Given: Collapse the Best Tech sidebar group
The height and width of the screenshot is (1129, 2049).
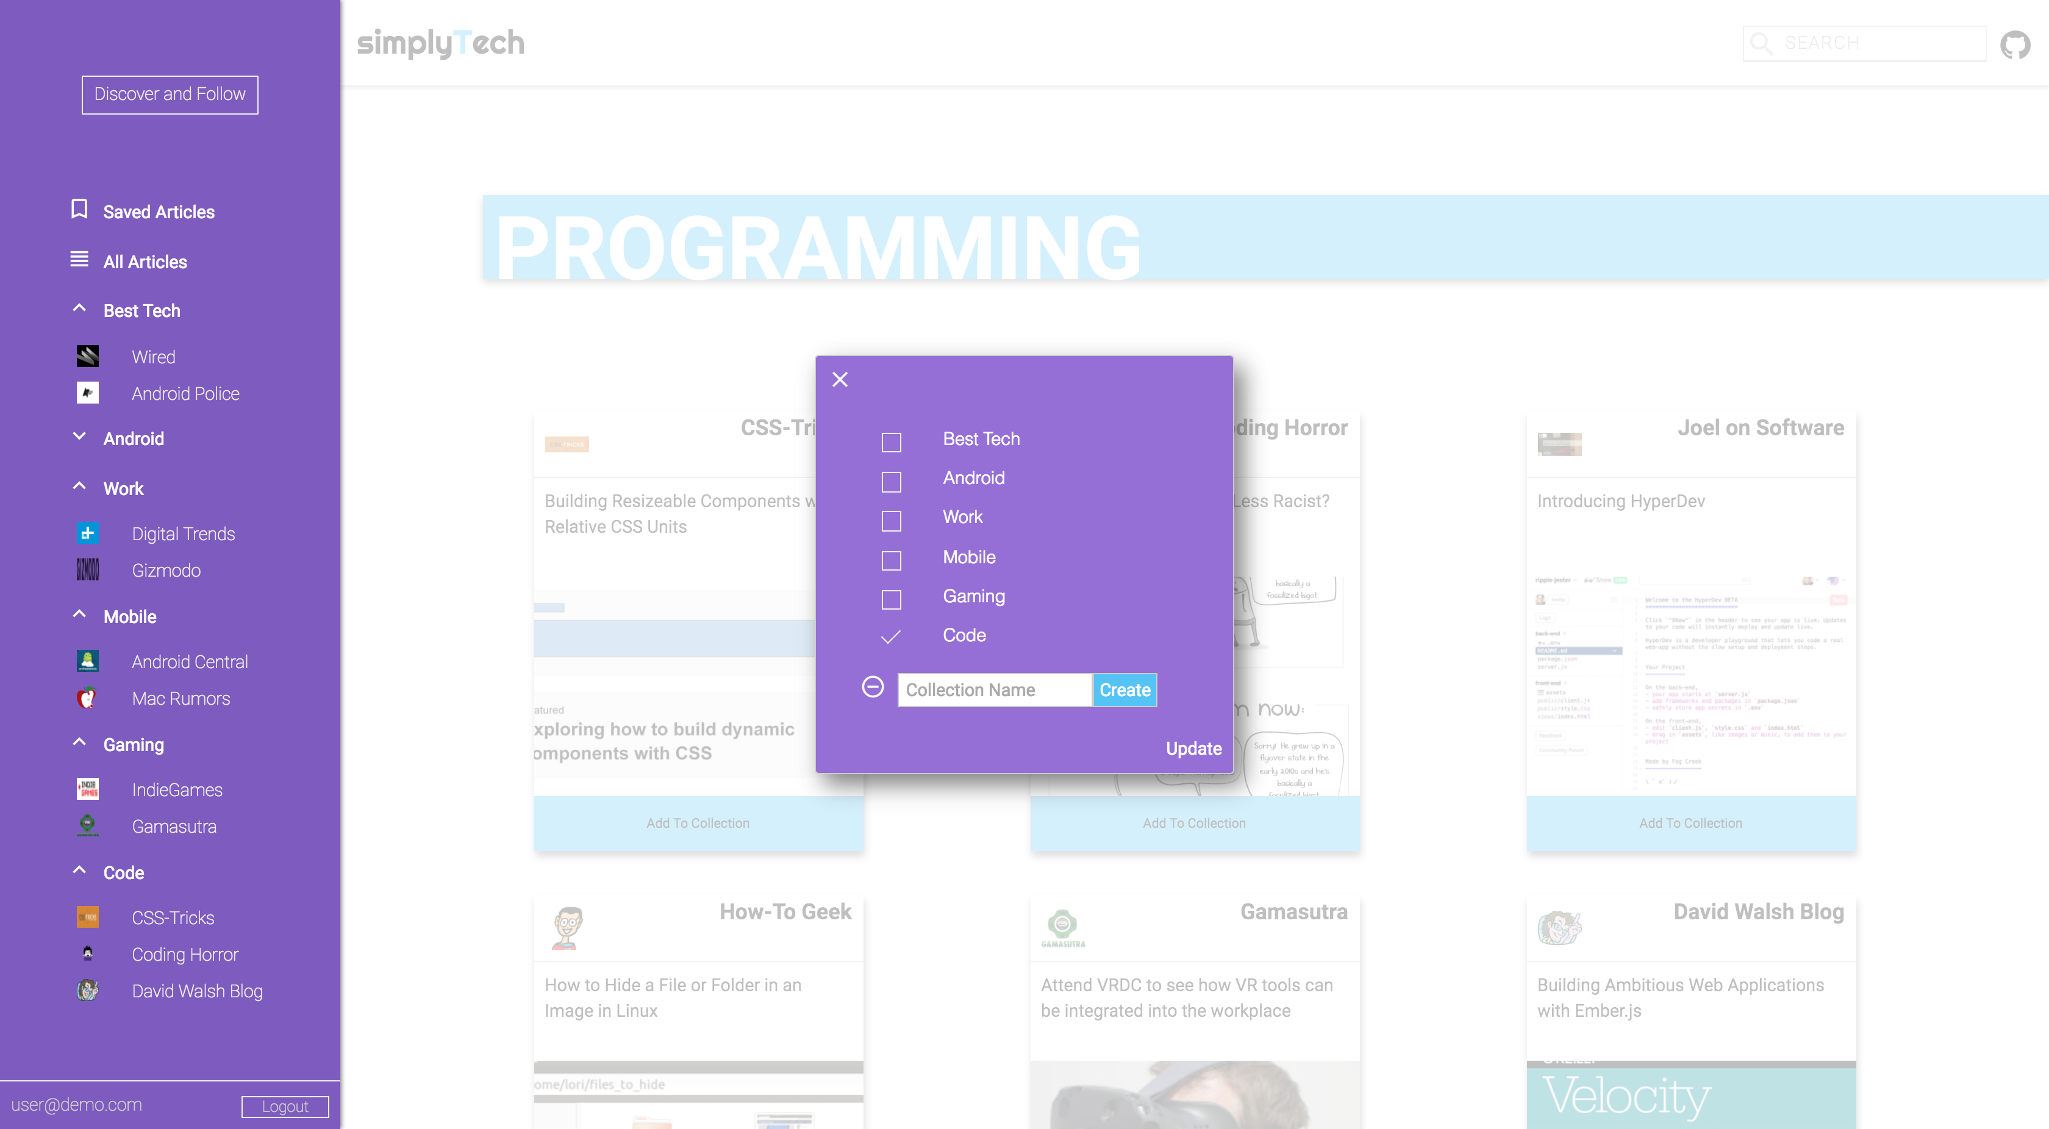Looking at the screenshot, I should (79, 308).
